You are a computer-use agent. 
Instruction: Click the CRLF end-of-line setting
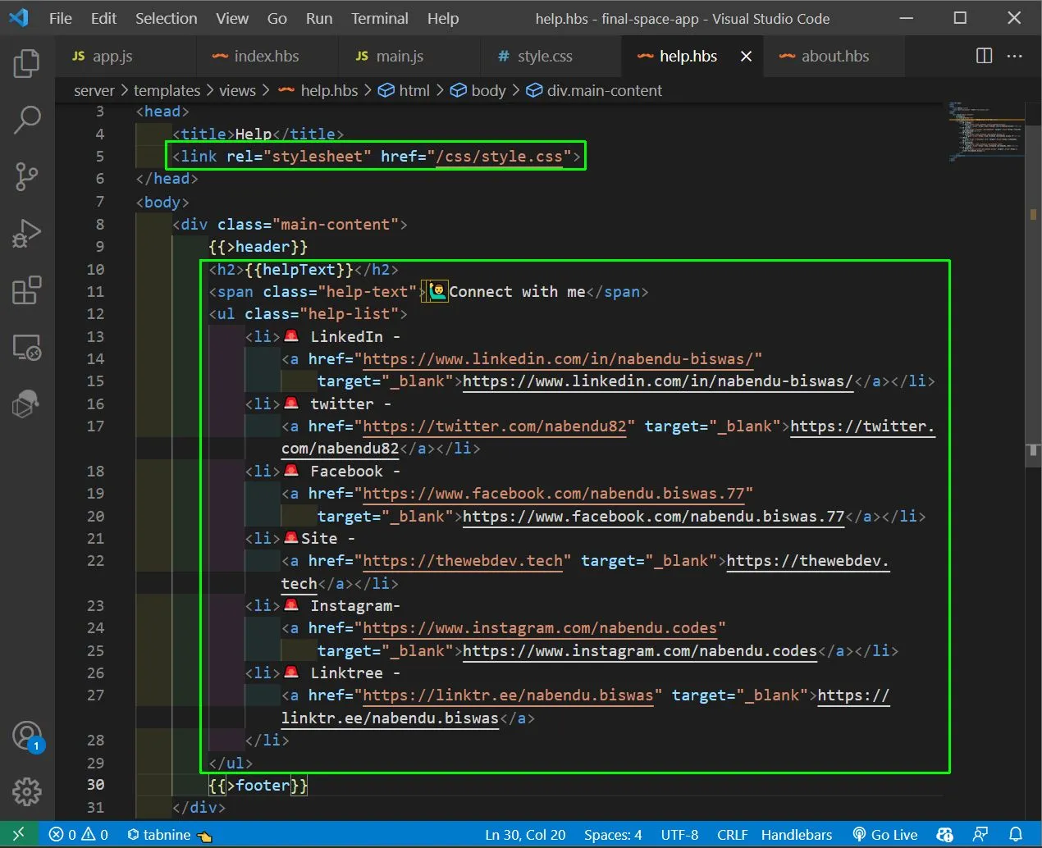point(732,834)
